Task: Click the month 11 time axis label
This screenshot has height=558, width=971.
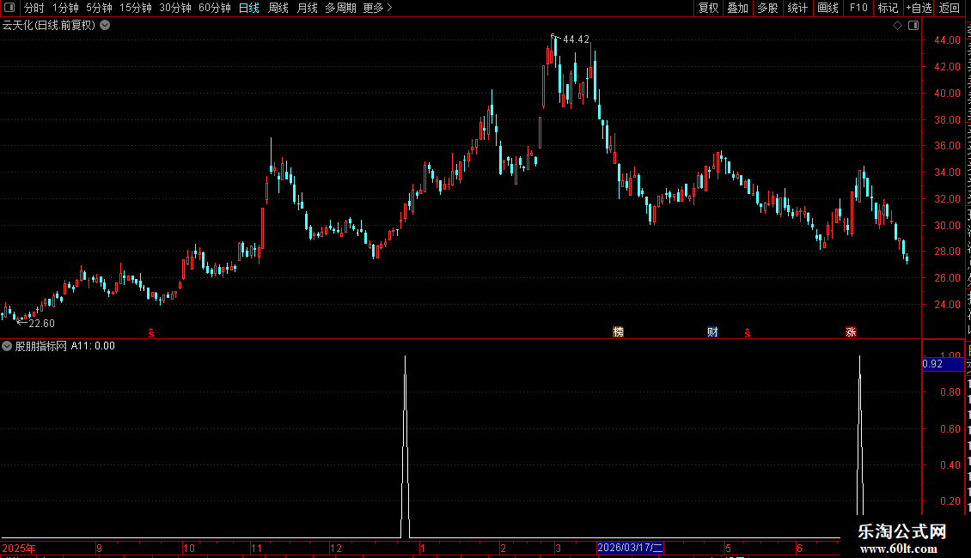Action: click(x=257, y=549)
